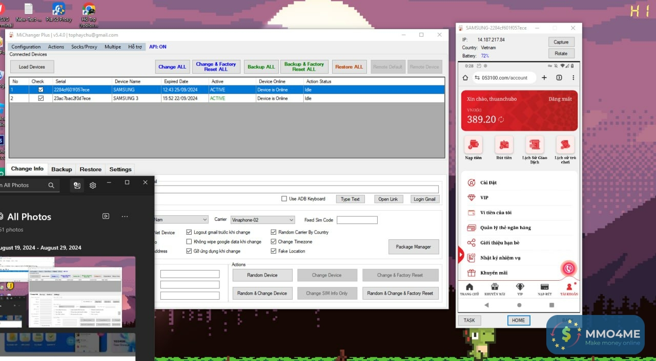Open the Rút tiền withdrawal icon

(504, 145)
